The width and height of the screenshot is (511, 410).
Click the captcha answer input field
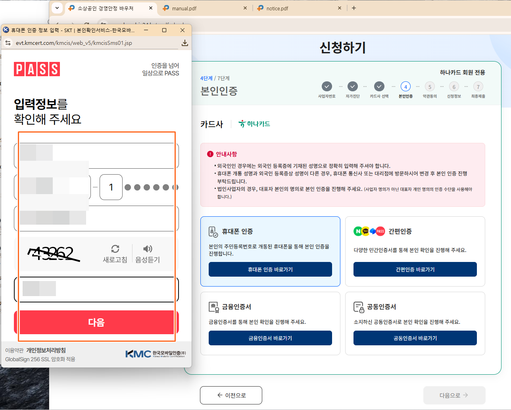96,289
